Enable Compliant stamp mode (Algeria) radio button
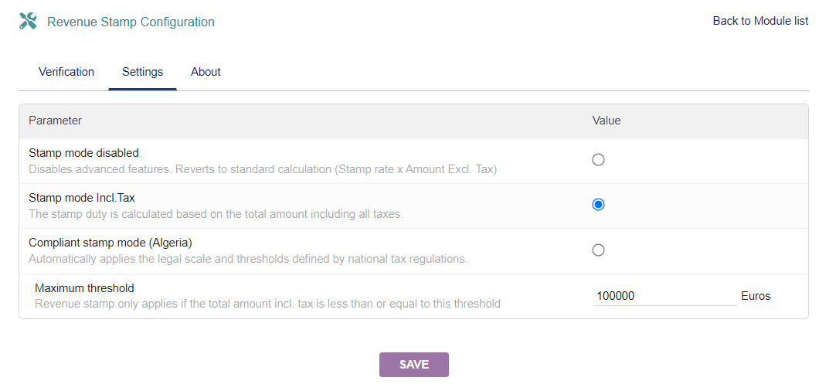819x391 pixels. click(x=598, y=250)
